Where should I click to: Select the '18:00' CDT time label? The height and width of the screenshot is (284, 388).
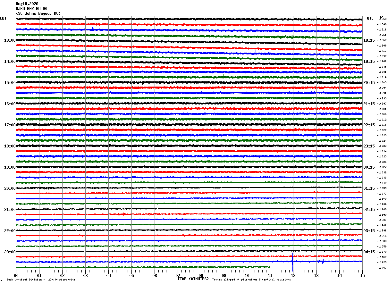click(x=10, y=146)
